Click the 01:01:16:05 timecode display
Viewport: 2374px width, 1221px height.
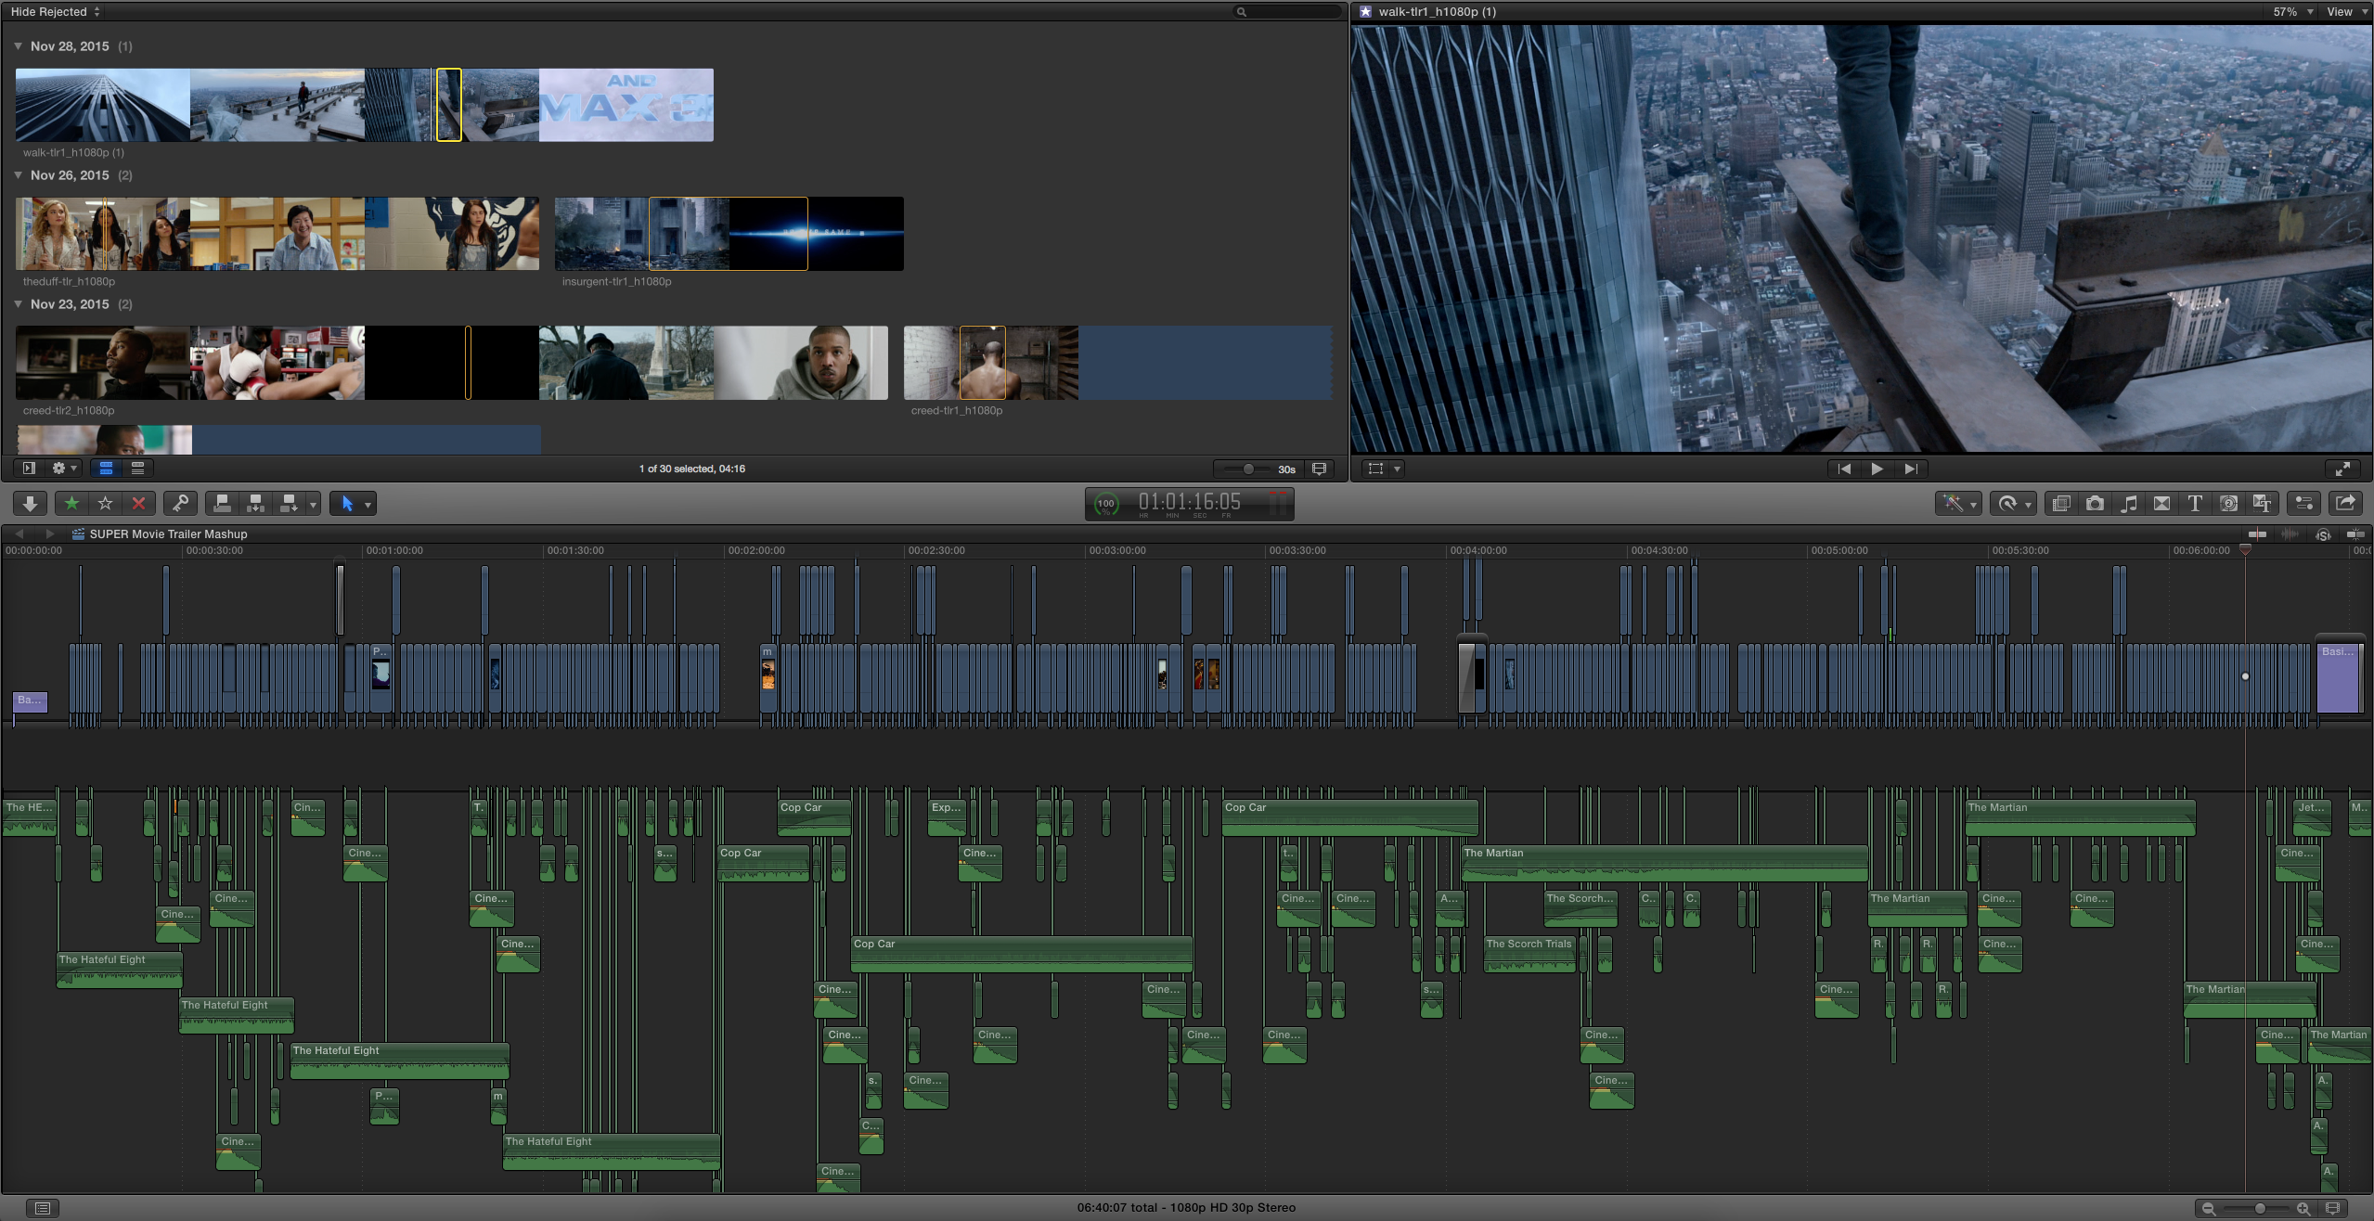(x=1189, y=502)
